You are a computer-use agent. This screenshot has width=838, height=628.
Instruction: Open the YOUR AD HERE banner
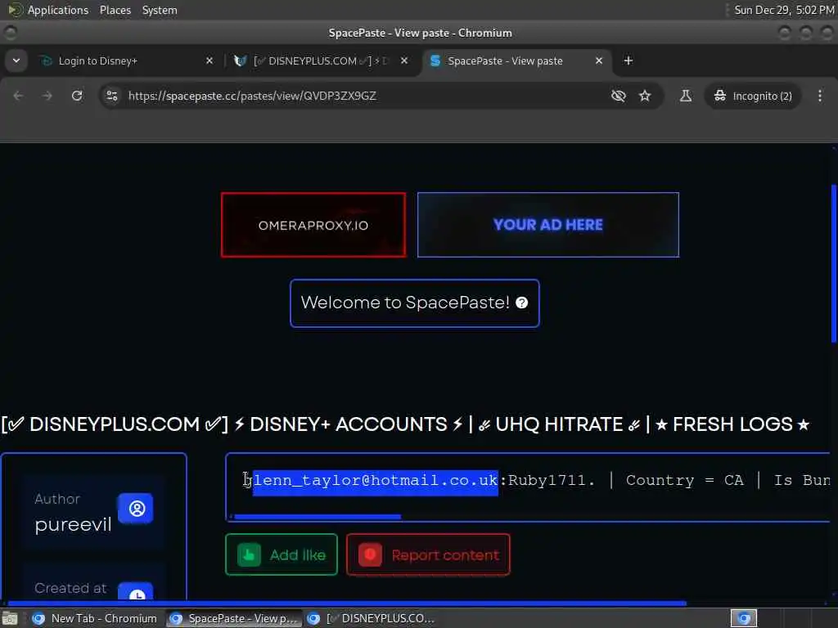[548, 225]
